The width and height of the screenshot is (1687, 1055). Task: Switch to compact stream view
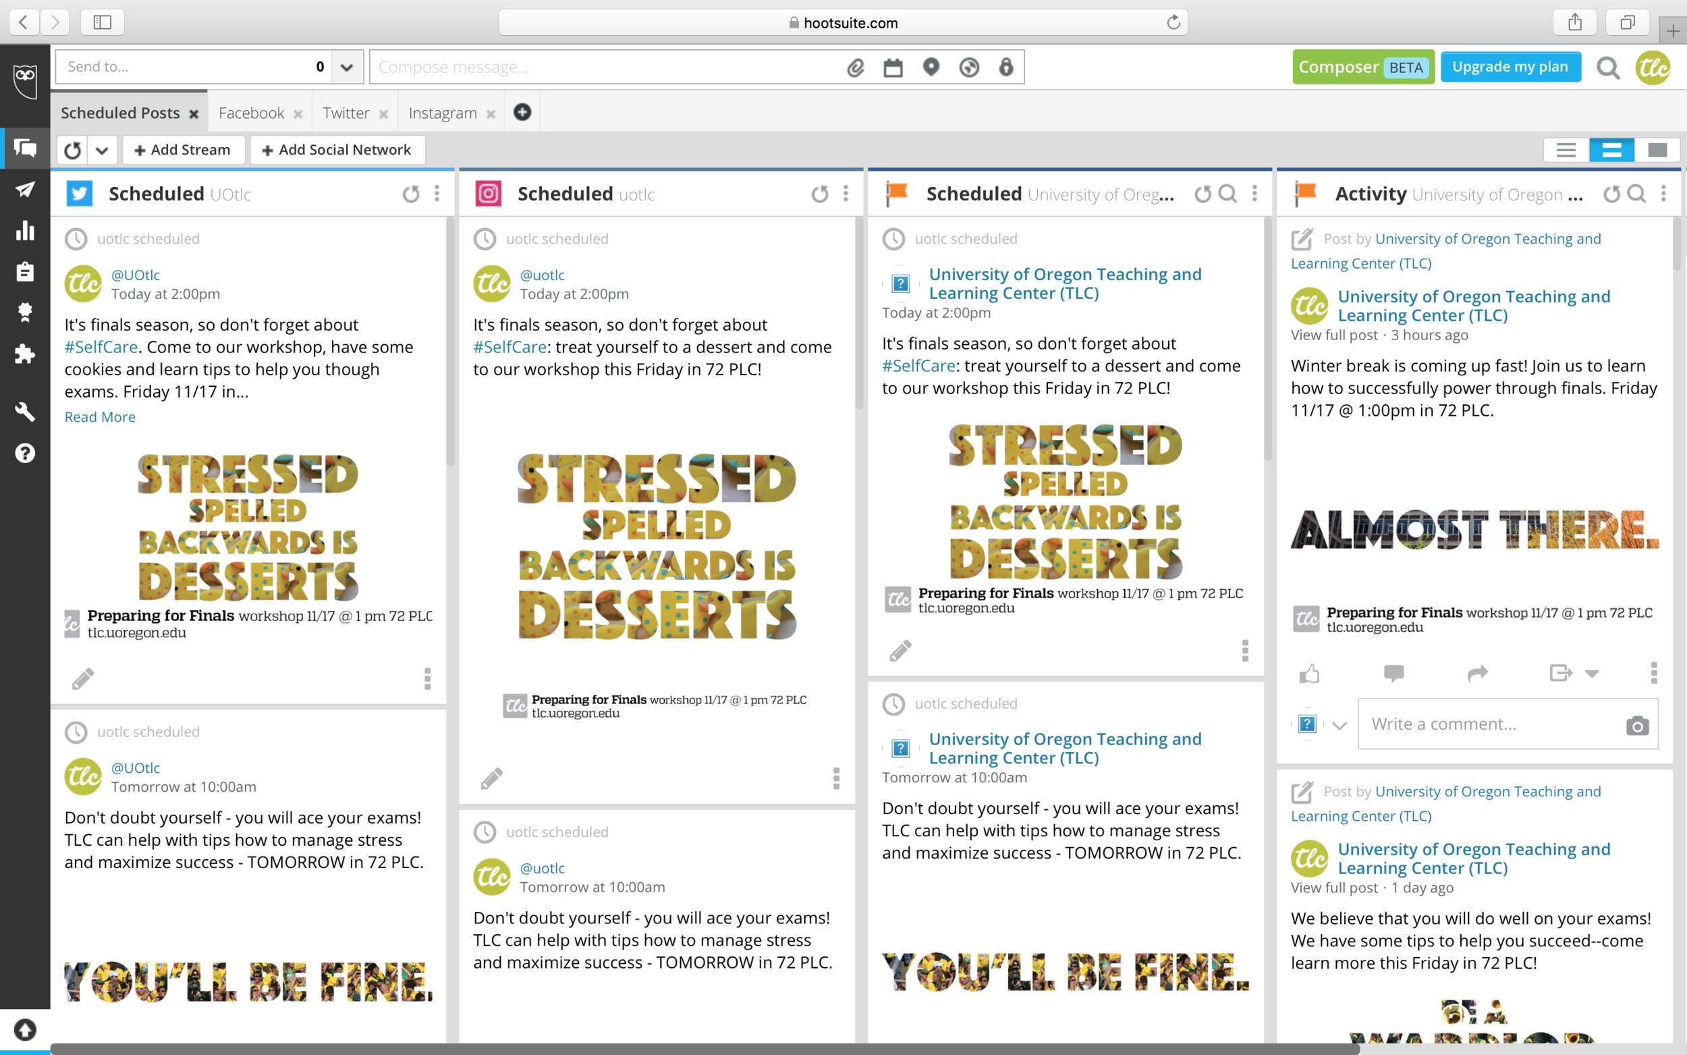point(1566,150)
